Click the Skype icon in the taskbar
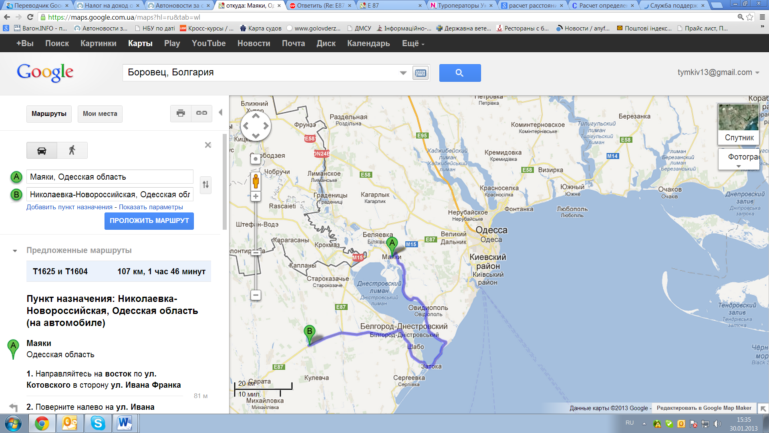The height and width of the screenshot is (433, 769). pos(97,423)
